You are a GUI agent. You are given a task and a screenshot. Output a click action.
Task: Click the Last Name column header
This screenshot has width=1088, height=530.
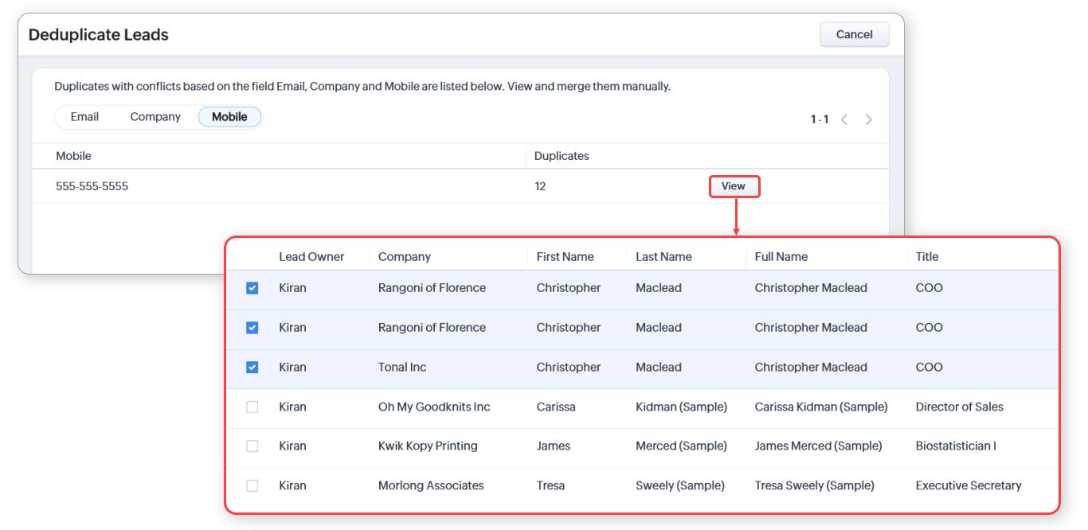[663, 257]
